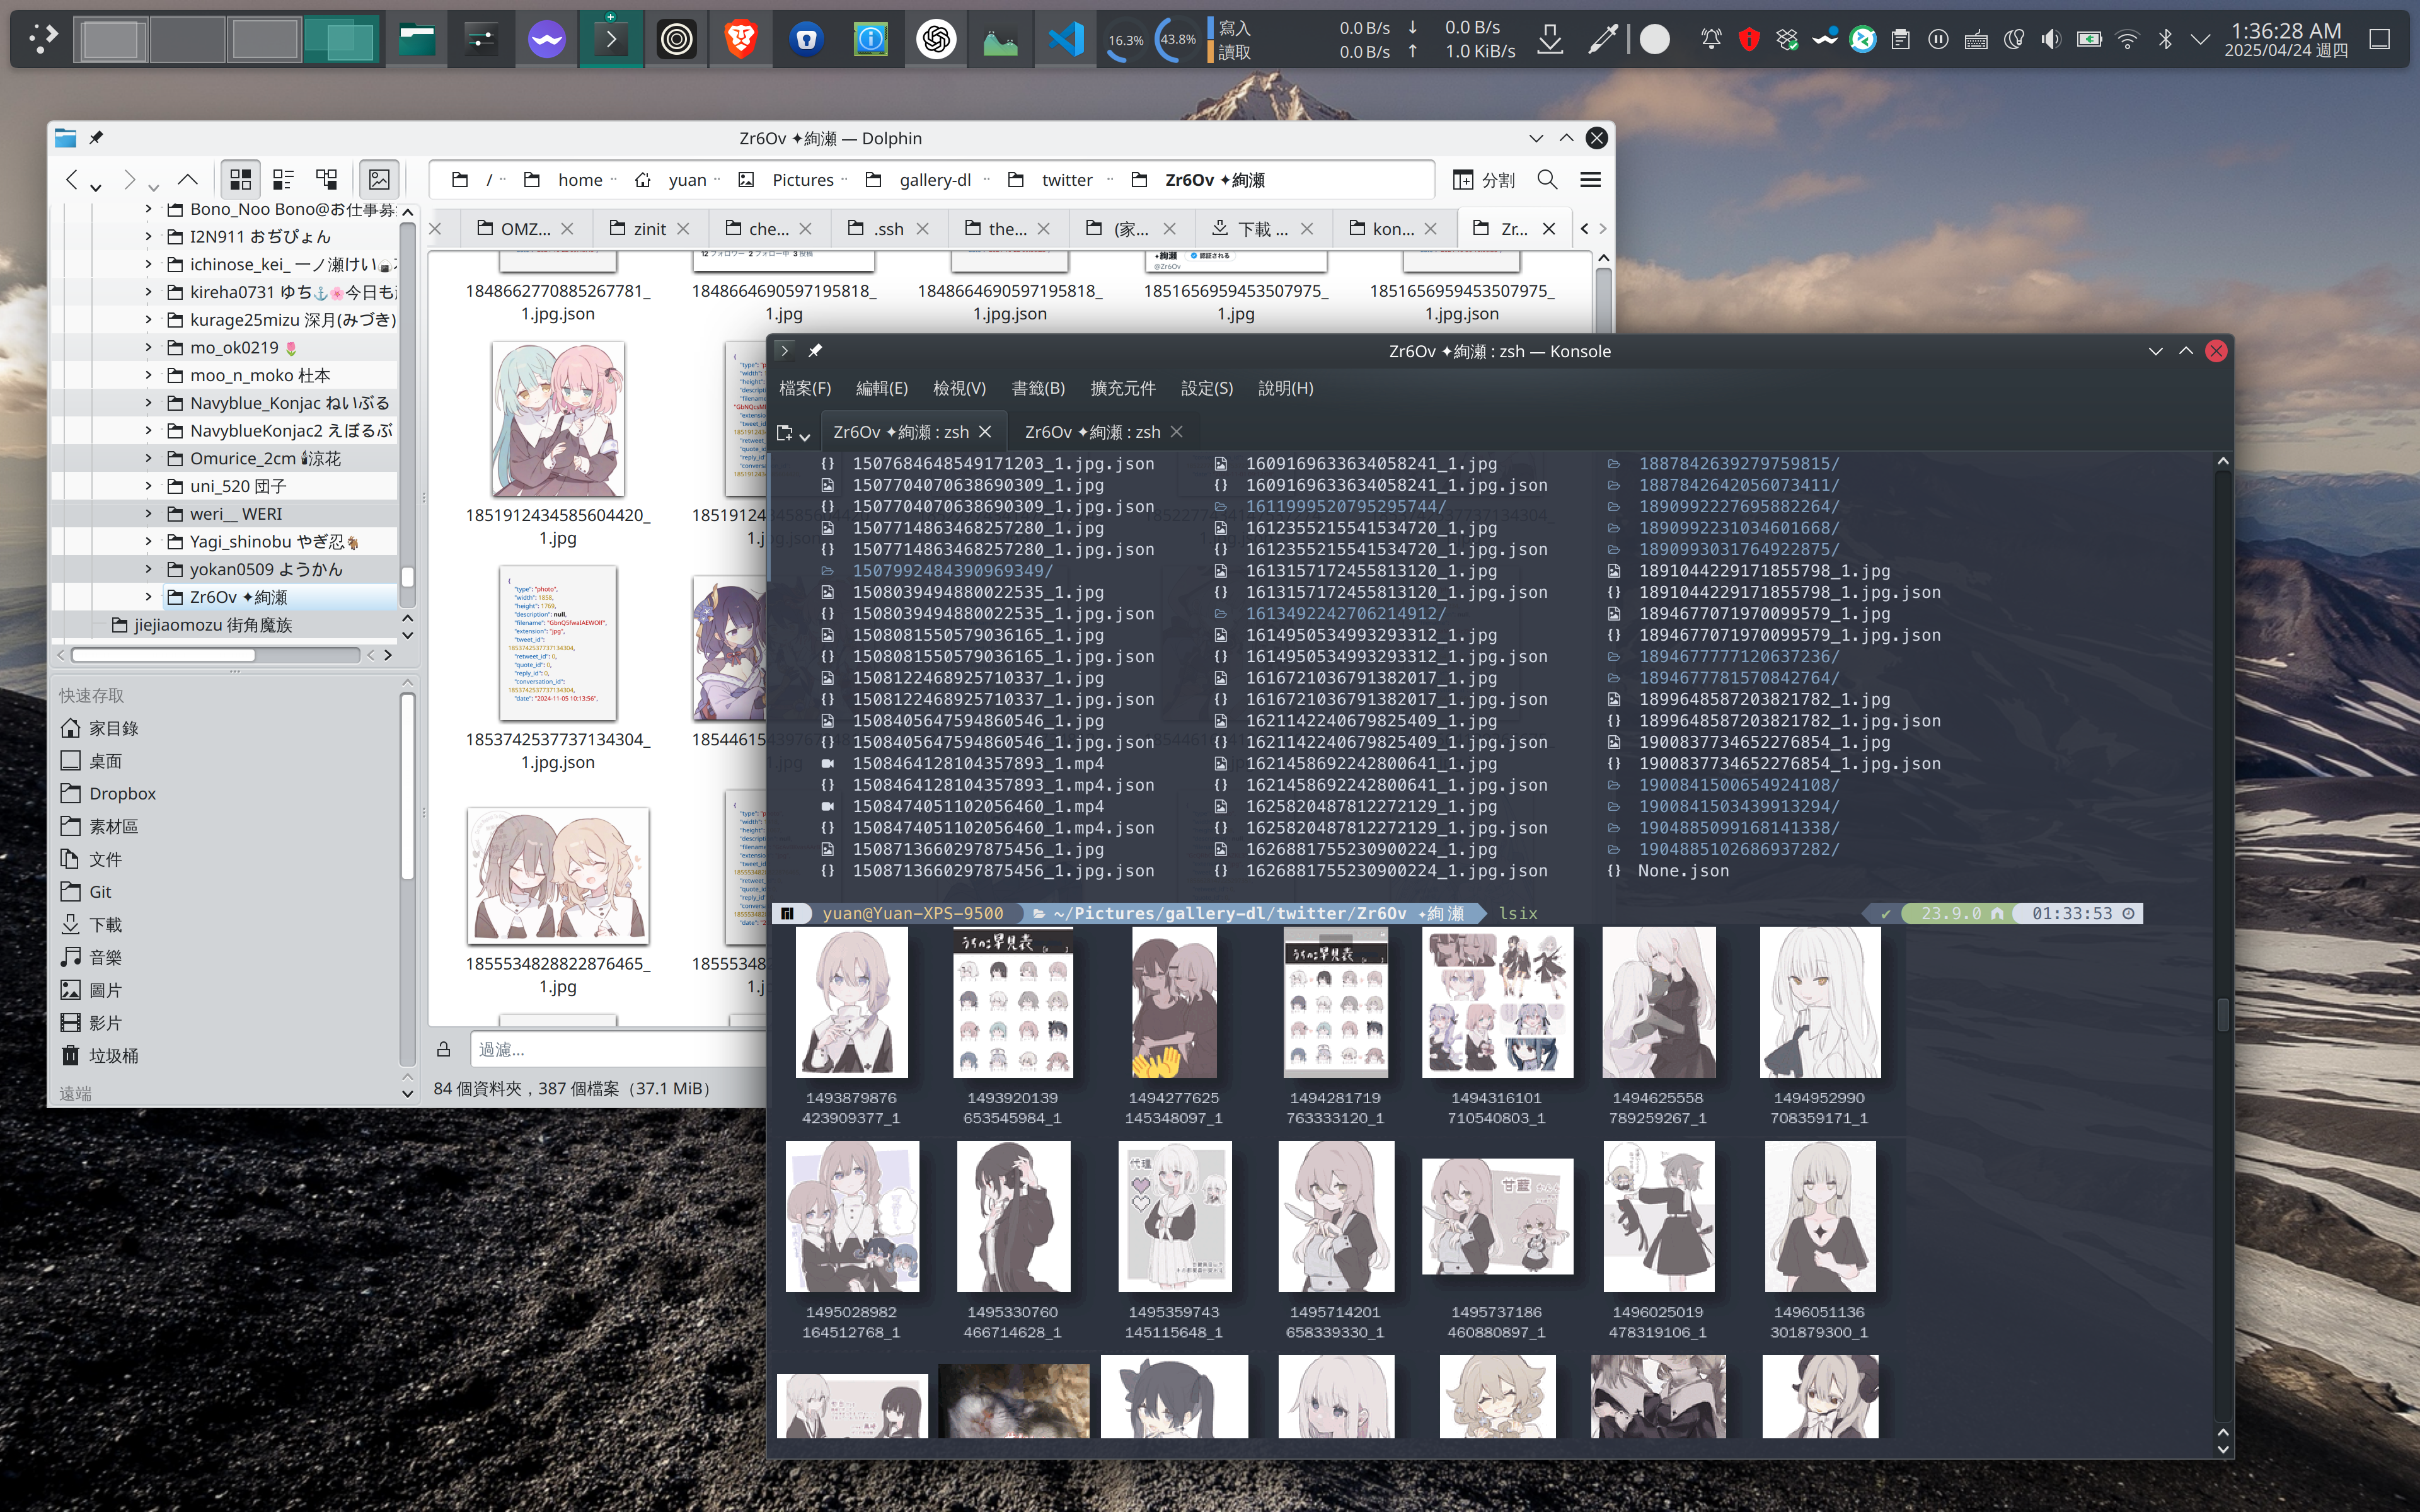
Task: Expand the yokan0509 folder in tree
Action: click(149, 569)
